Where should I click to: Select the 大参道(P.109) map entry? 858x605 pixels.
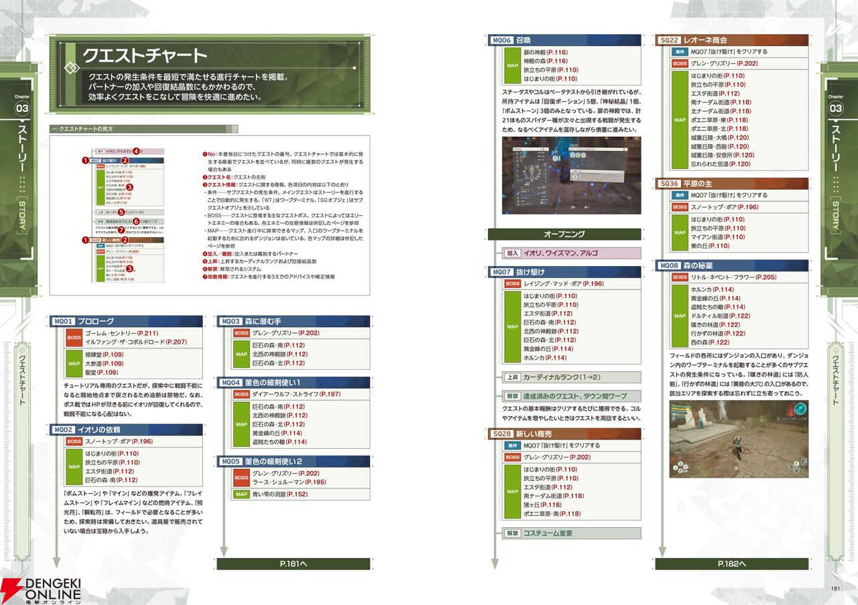point(105,363)
